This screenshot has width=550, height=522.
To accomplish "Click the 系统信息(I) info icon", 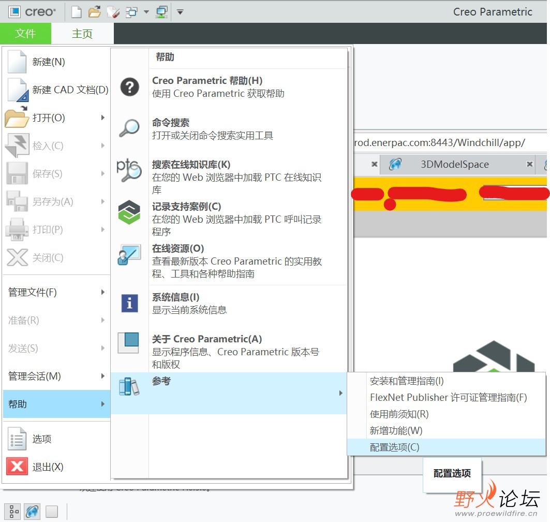I will pos(129,303).
